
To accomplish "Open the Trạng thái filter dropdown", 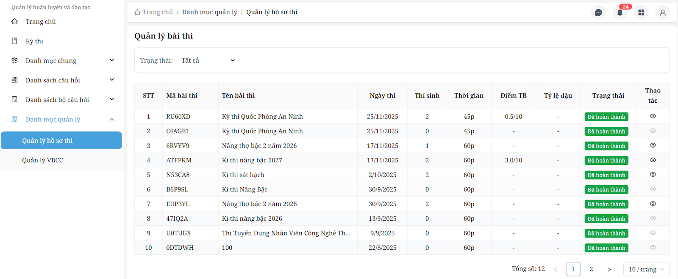I will 208,60.
